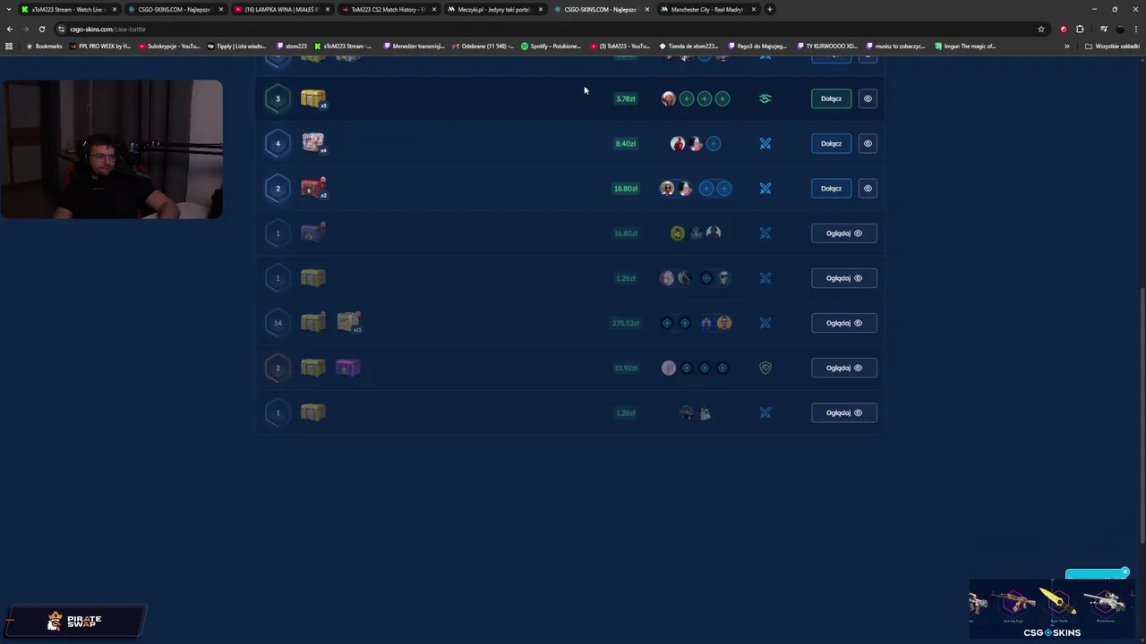
Task: Click crossed-swords mode icon on 8.40zł row
Action: click(765, 143)
